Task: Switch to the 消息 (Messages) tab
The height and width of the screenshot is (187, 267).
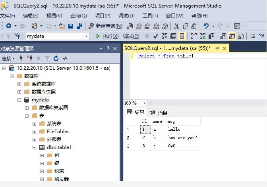Action: [159, 113]
